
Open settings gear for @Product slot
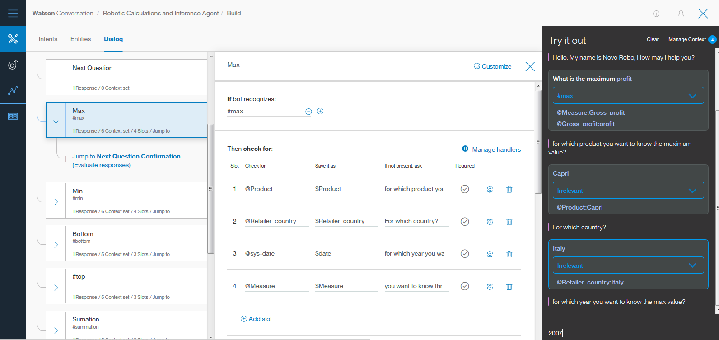click(x=490, y=189)
